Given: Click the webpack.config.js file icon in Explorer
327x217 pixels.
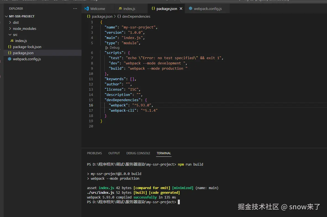Looking at the screenshot, I should [10, 59].
